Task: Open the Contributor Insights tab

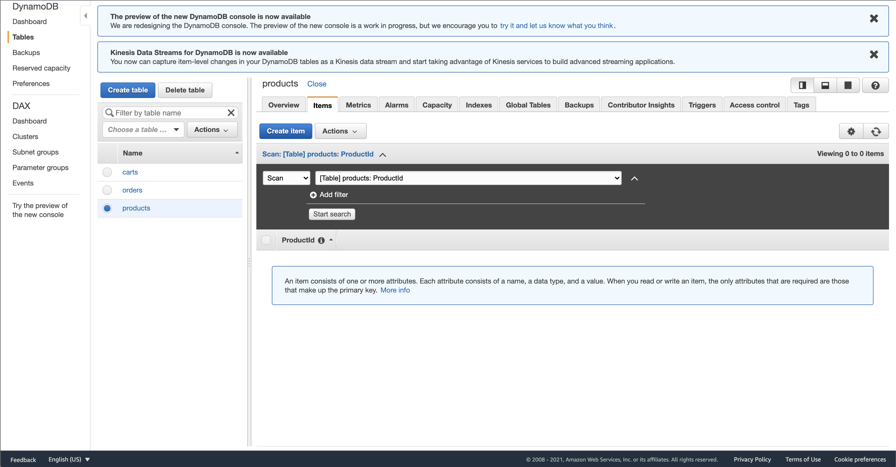Action: (x=641, y=105)
